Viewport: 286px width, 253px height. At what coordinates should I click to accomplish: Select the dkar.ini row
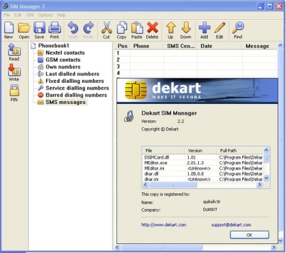[203, 179]
